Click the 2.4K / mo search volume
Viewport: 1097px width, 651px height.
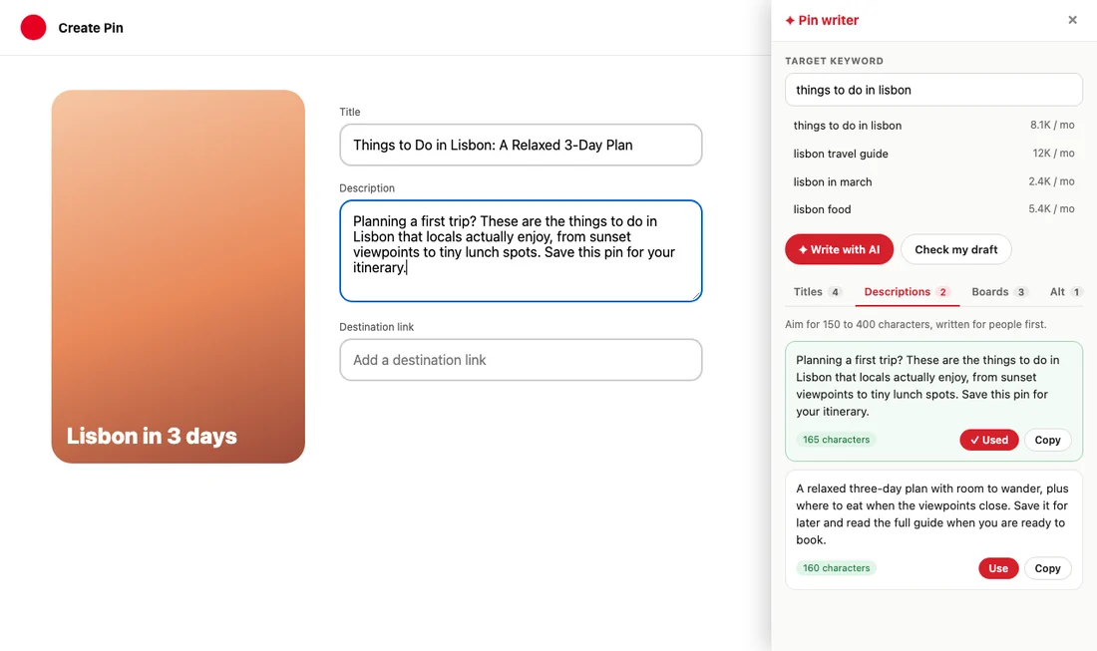point(1051,181)
